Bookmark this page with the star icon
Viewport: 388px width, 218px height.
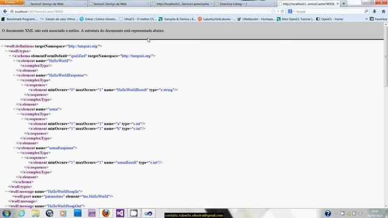[x=273, y=12]
